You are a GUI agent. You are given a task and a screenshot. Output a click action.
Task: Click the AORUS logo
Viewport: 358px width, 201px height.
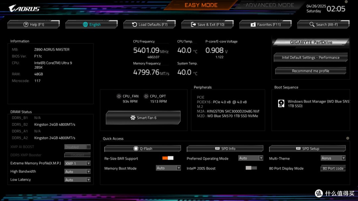click(24, 8)
